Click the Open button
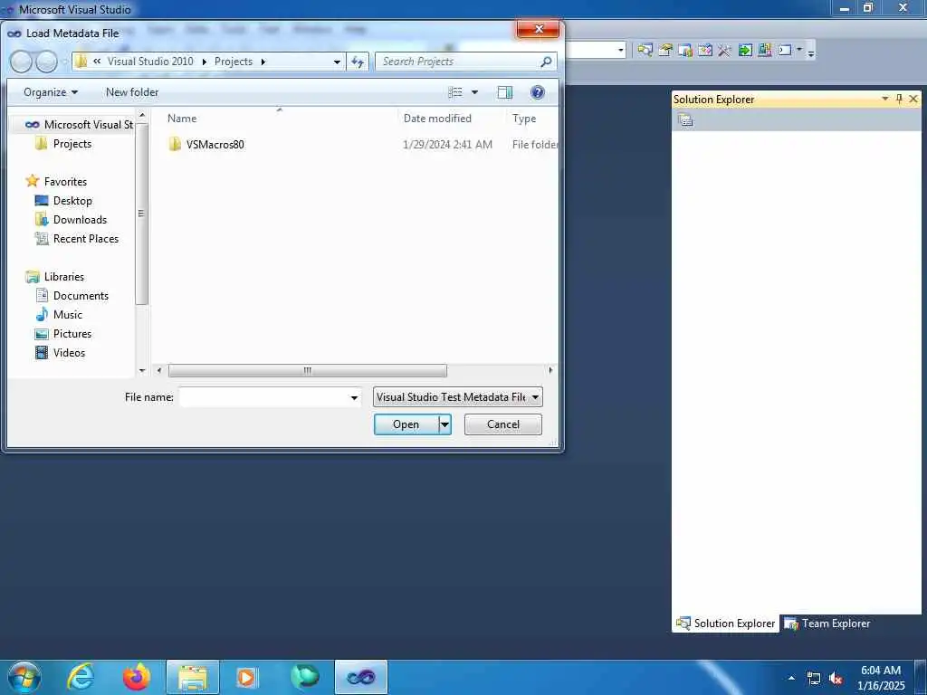The height and width of the screenshot is (695, 927). tap(406, 424)
